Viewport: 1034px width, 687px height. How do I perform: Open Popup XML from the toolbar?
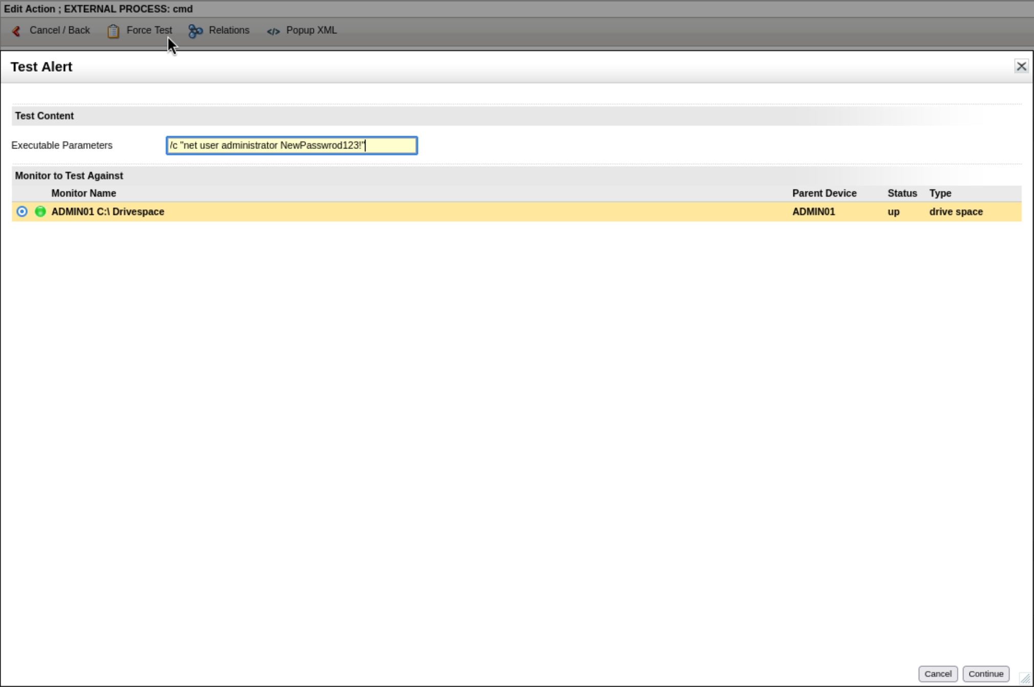tap(311, 30)
